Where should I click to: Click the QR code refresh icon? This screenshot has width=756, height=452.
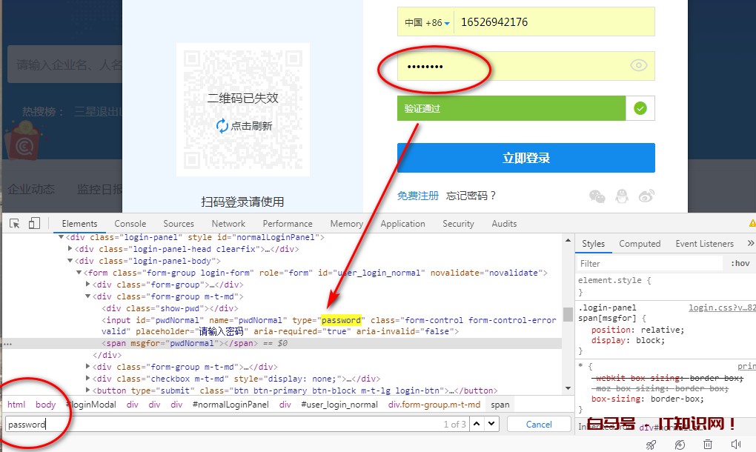tap(222, 126)
